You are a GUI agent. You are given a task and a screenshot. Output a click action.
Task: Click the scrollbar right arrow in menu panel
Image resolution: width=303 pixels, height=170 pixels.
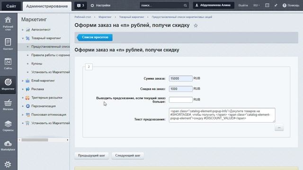coord(67,140)
